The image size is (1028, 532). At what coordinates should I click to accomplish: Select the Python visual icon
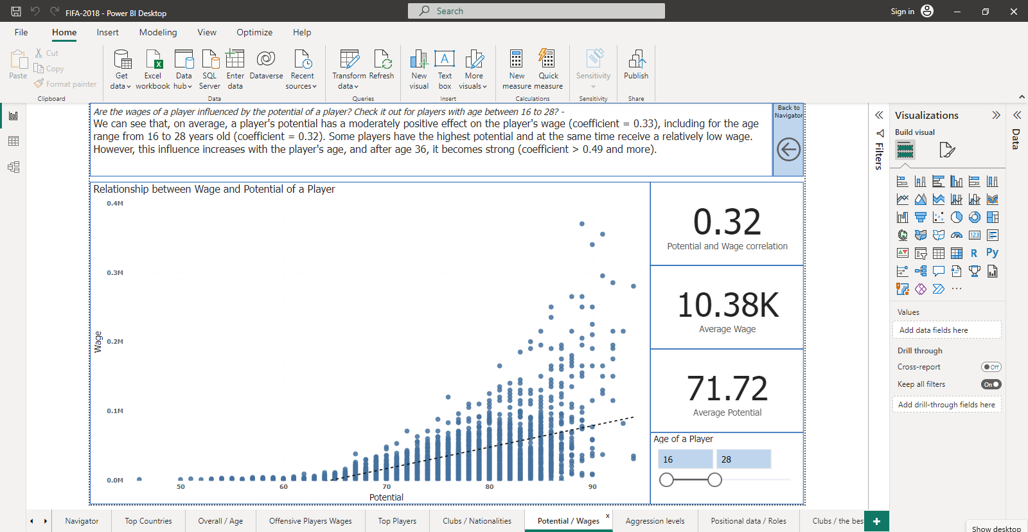[x=992, y=253]
